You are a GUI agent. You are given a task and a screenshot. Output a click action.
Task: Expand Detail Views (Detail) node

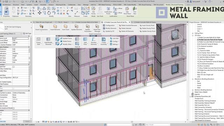click(192, 92)
